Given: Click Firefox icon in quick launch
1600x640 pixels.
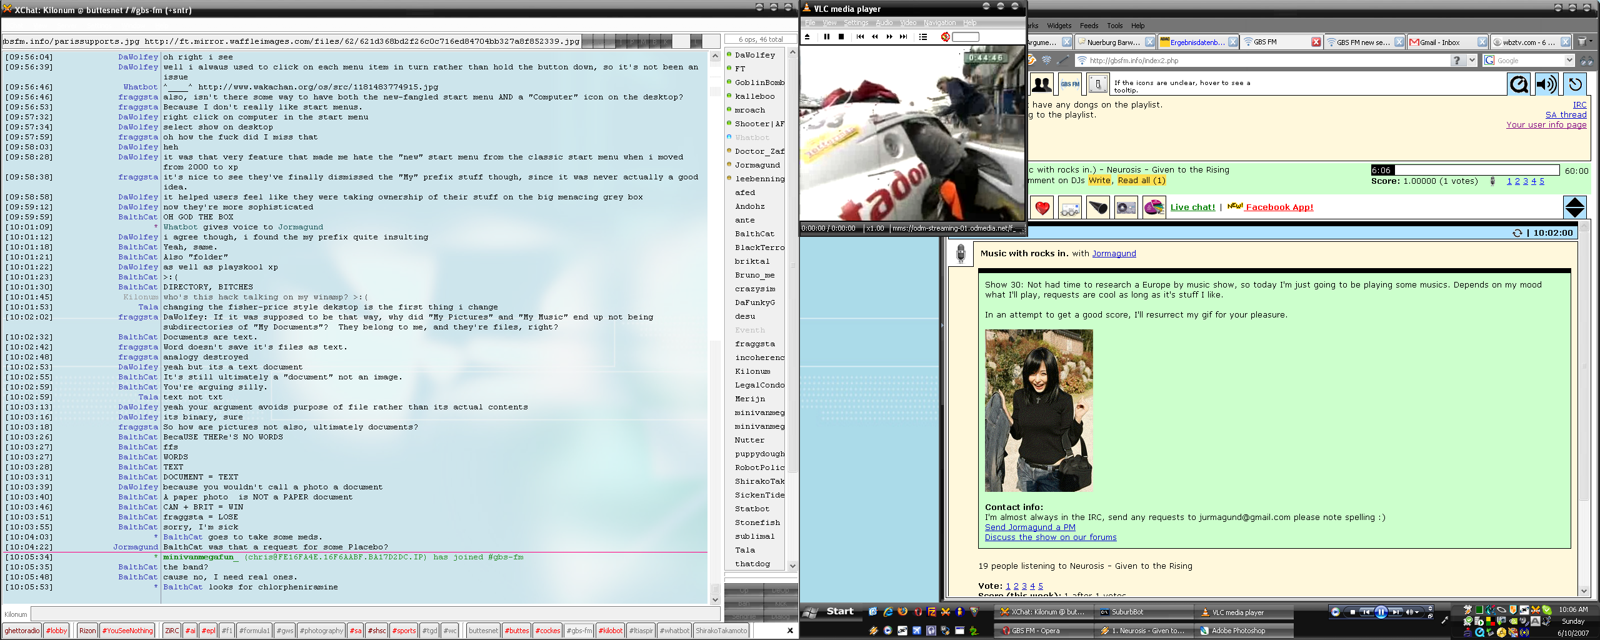Looking at the screenshot, I should click(x=902, y=612).
